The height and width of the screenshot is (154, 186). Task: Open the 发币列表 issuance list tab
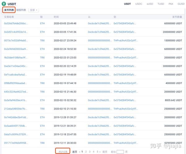[x=9, y=10]
